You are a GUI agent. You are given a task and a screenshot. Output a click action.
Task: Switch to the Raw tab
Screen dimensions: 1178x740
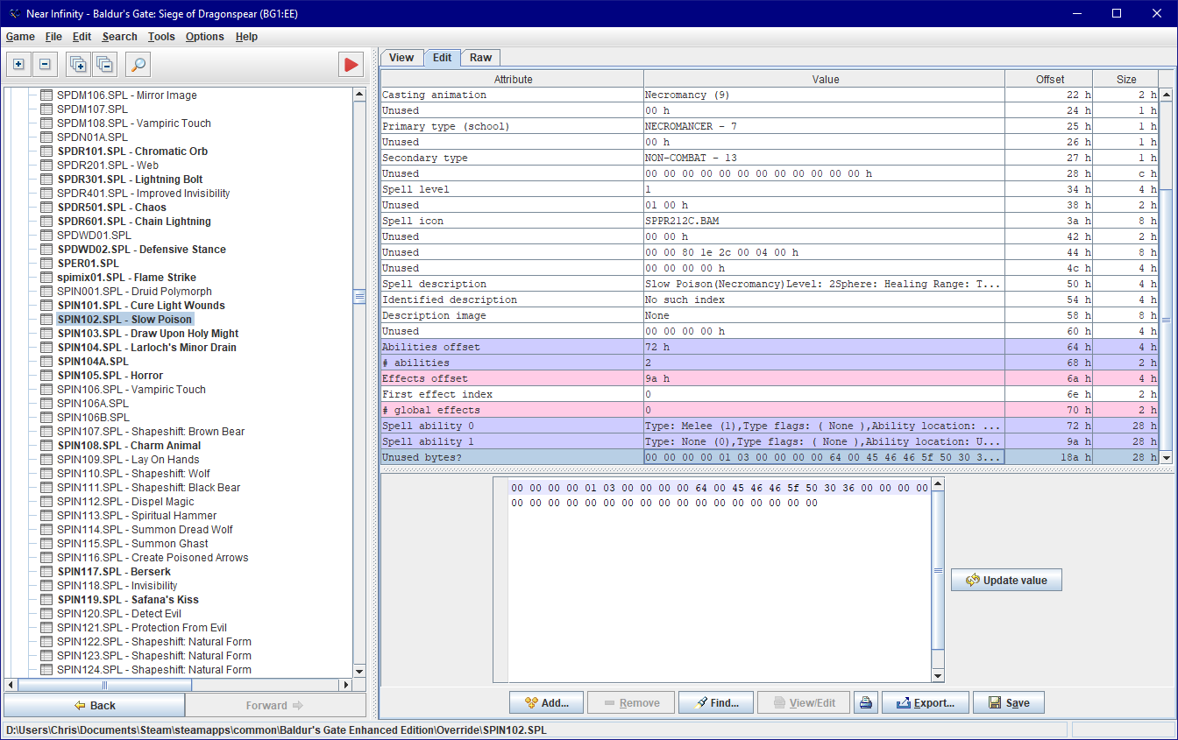pos(480,58)
